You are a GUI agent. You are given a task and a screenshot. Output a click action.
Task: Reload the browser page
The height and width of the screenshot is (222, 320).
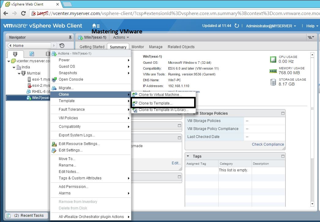pyautogui.click(x=24, y=13)
